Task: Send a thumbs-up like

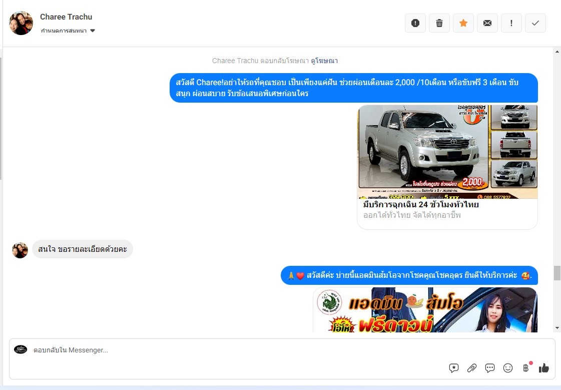Action: pos(544,368)
